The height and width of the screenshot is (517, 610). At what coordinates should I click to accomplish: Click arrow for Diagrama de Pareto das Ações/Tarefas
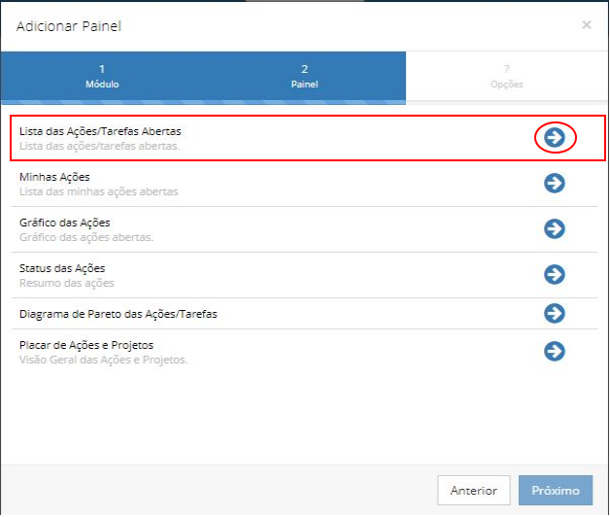[x=555, y=313]
